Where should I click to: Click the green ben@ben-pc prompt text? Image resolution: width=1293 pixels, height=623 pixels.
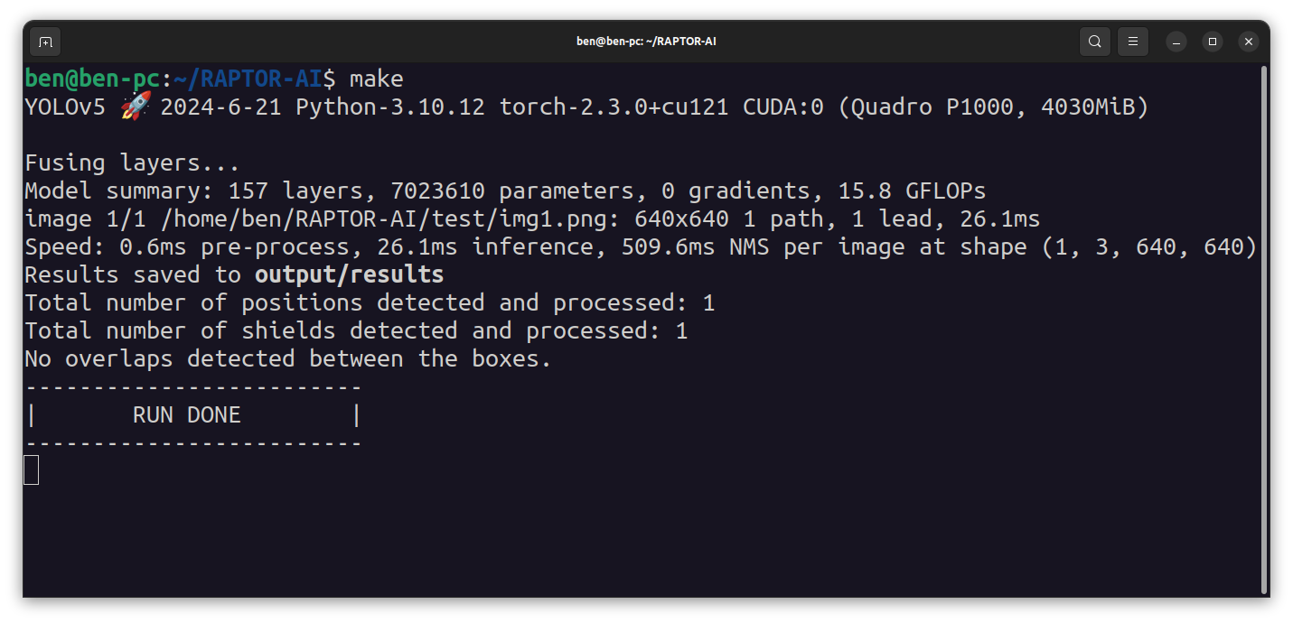coord(92,79)
